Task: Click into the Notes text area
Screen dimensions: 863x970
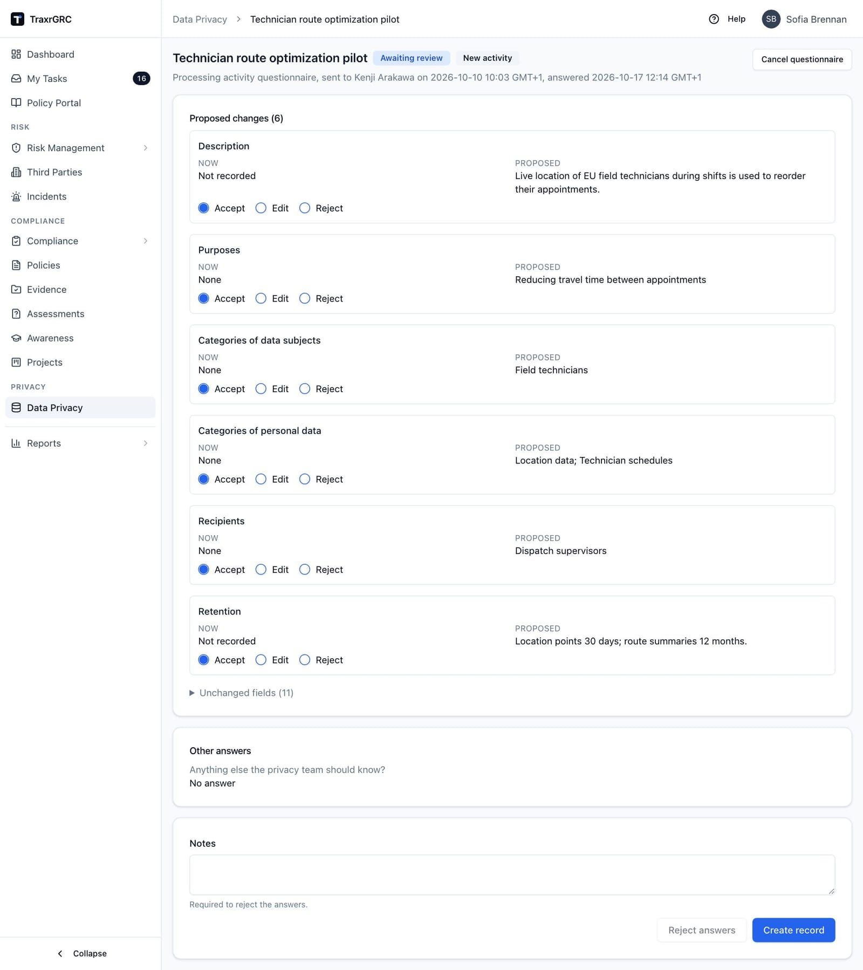Action: click(x=512, y=875)
